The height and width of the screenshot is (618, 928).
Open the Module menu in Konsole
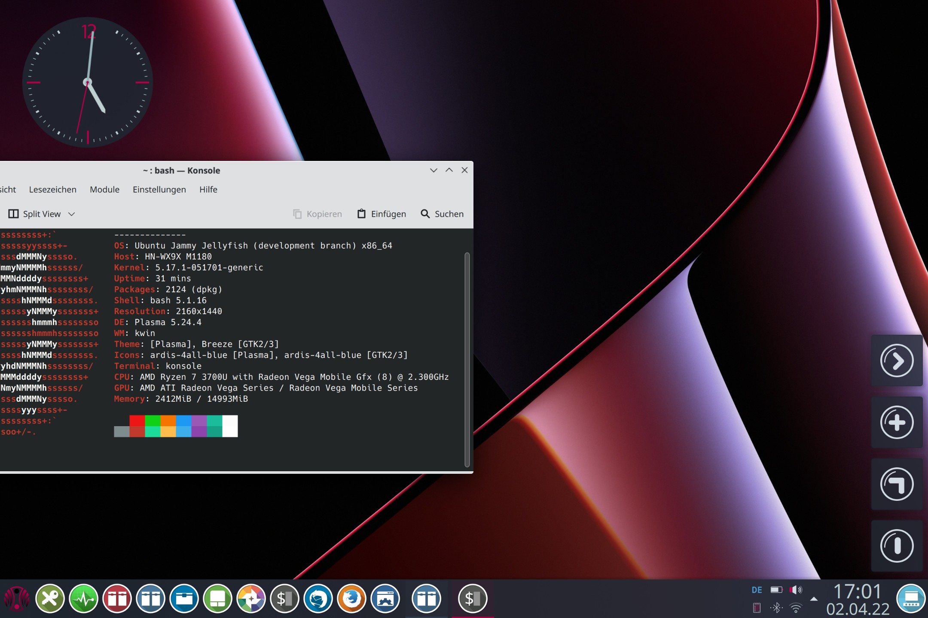[104, 189]
